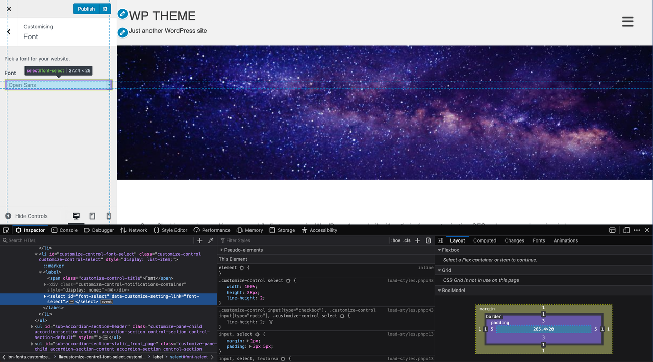Click the Filter Styles input
Viewport: 653px width, 362px height.
coord(304,240)
